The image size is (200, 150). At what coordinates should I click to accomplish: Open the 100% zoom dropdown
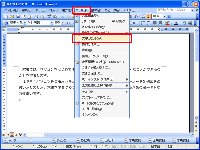pyautogui.click(x=164, y=16)
